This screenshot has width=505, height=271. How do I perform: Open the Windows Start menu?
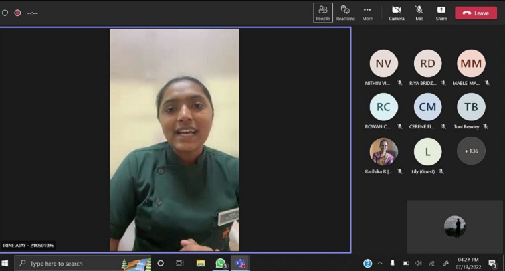click(x=6, y=264)
